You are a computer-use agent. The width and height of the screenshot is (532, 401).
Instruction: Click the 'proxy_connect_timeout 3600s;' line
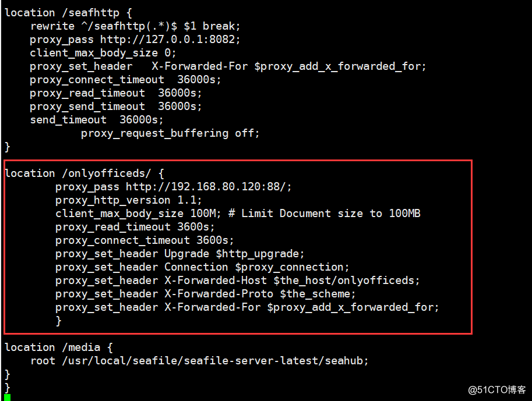145,240
